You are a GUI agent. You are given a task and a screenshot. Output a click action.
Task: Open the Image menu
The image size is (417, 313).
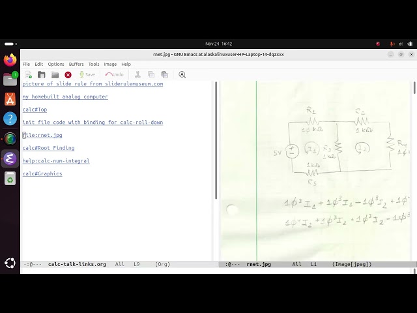[x=110, y=64]
